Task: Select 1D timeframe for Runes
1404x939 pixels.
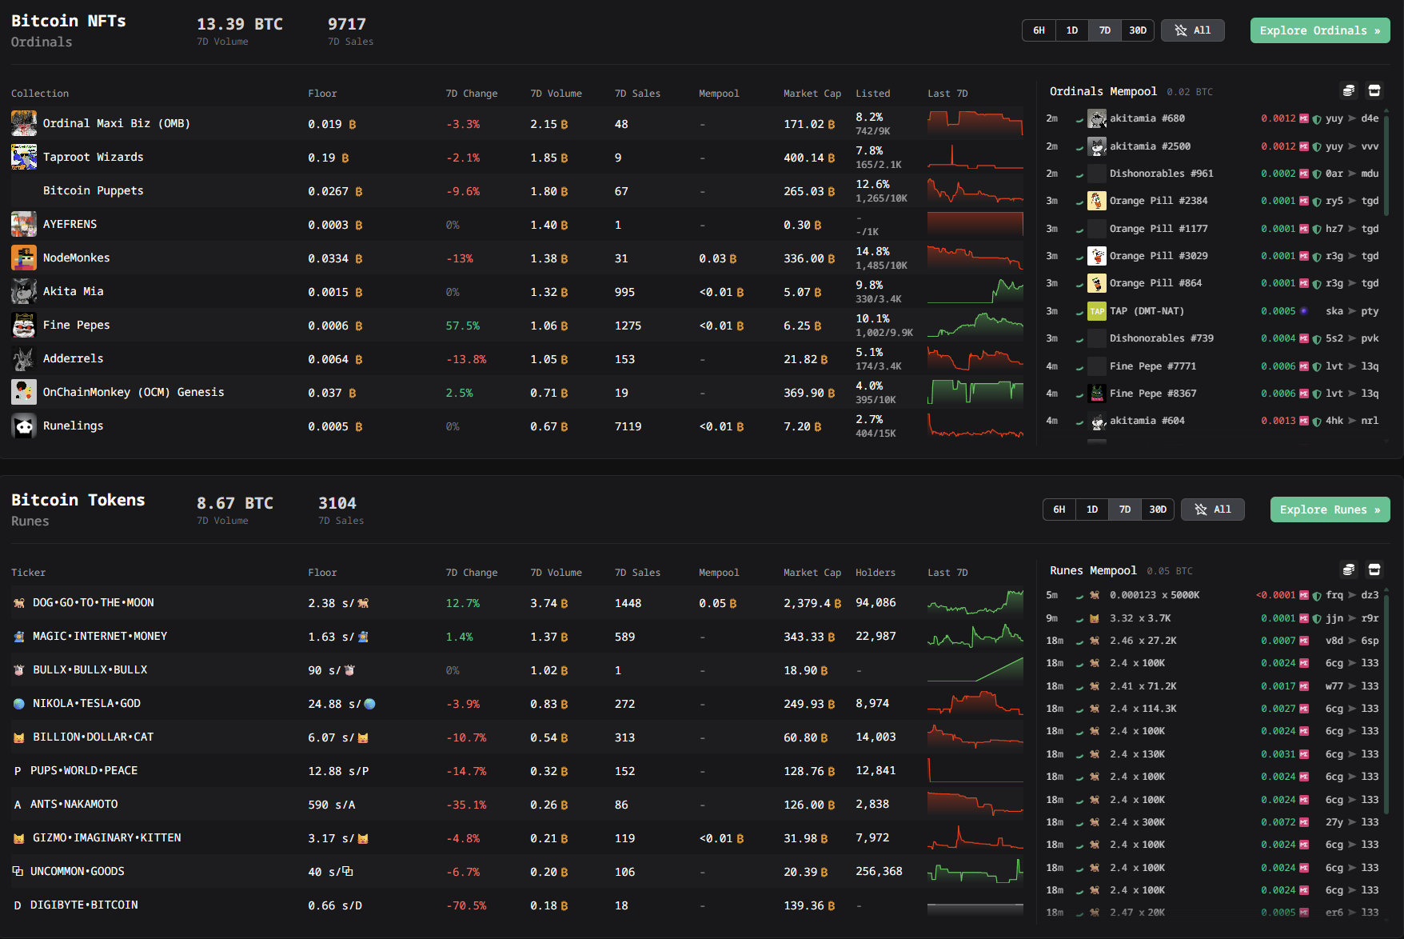Action: 1092,509
